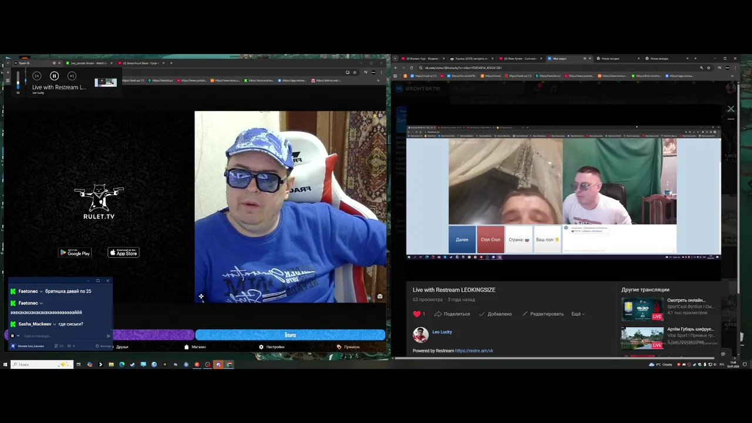Viewport: 752px width, 423px height.
Task: Like the video with the heart icon
Action: [417, 314]
